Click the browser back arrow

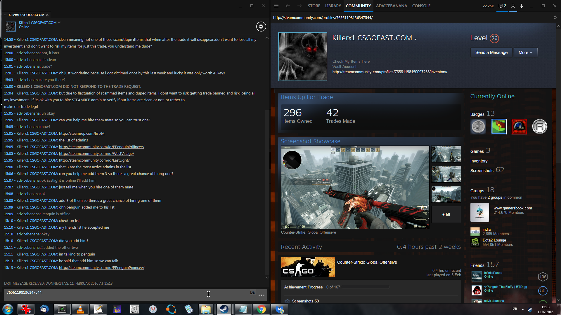pos(288,6)
